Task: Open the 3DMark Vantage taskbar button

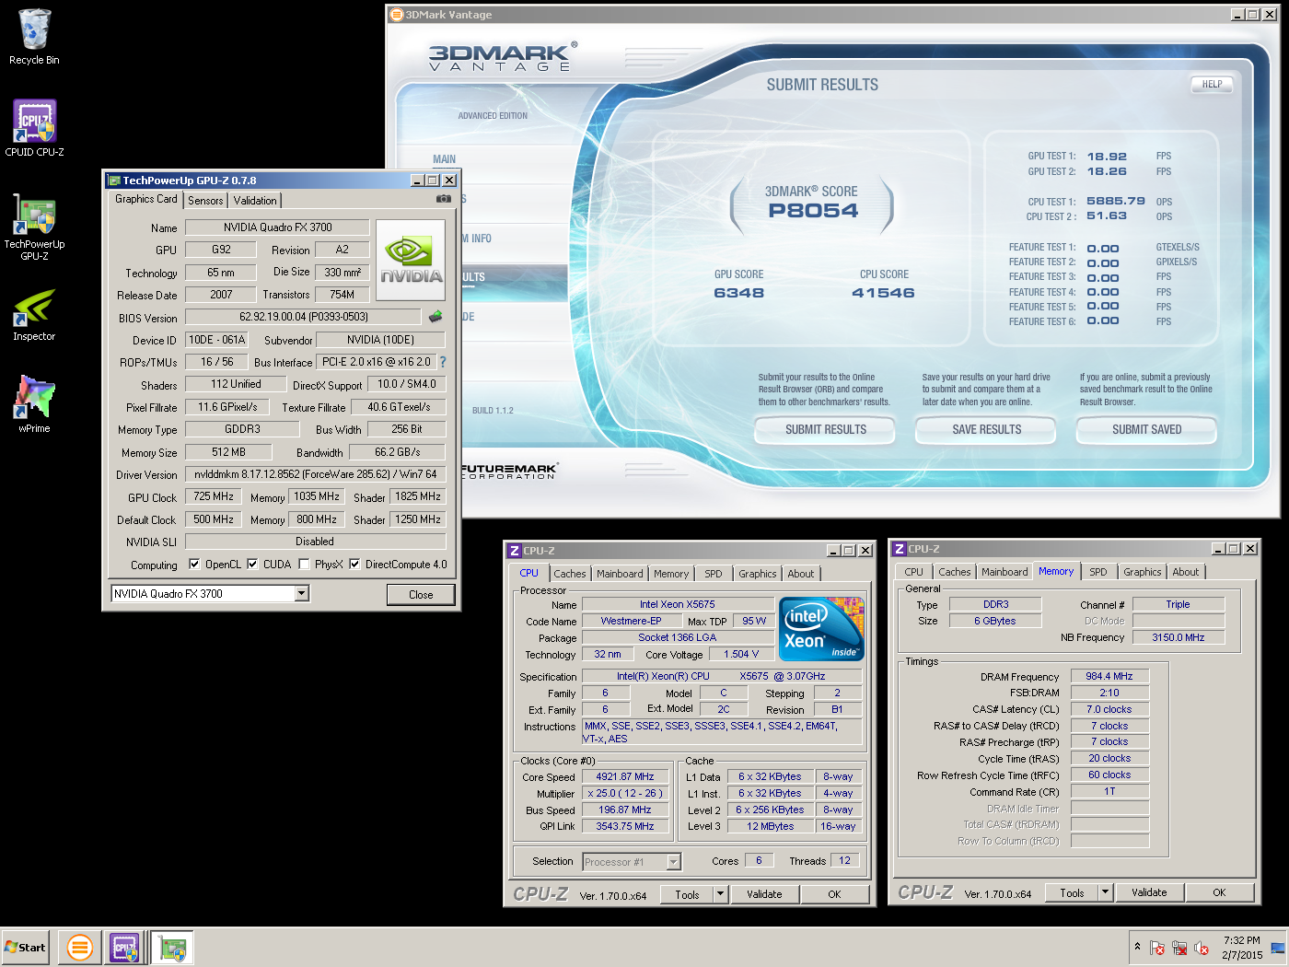Action: 80,947
